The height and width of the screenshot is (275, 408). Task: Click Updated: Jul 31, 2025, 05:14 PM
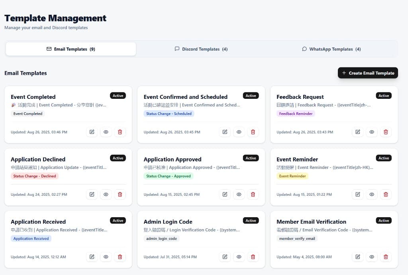(x=170, y=257)
